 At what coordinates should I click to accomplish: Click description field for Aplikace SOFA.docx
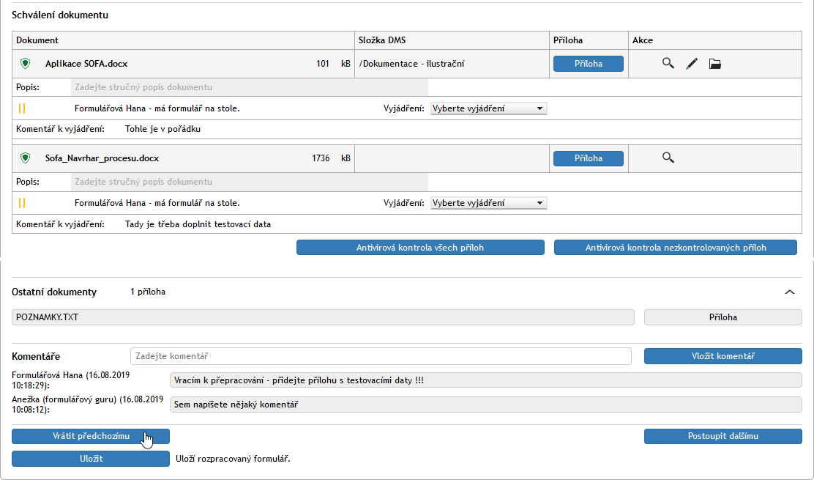(249, 87)
